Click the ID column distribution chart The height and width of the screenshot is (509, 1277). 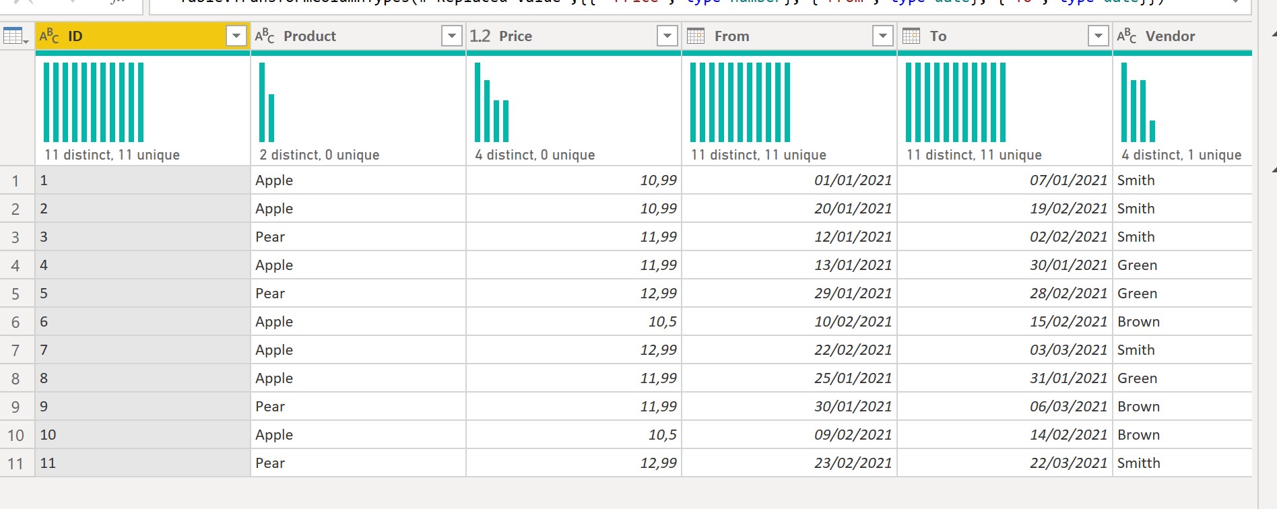(94, 102)
